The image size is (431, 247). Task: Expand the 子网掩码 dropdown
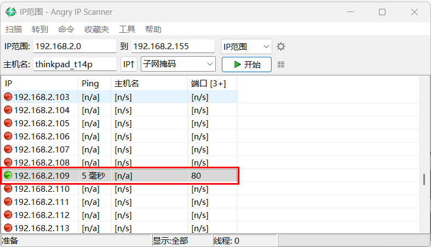[178, 64]
